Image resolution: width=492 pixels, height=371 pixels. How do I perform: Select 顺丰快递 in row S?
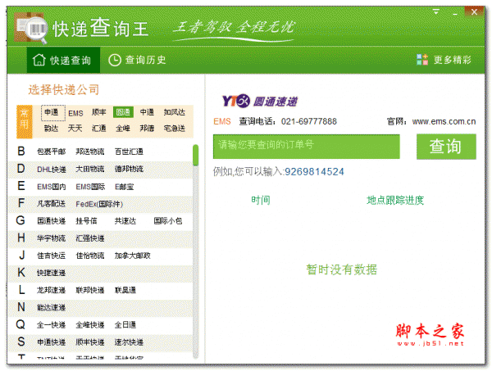tap(90, 342)
